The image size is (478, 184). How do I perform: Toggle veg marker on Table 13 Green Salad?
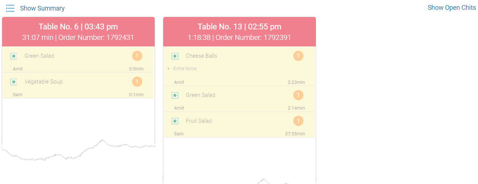tap(175, 95)
